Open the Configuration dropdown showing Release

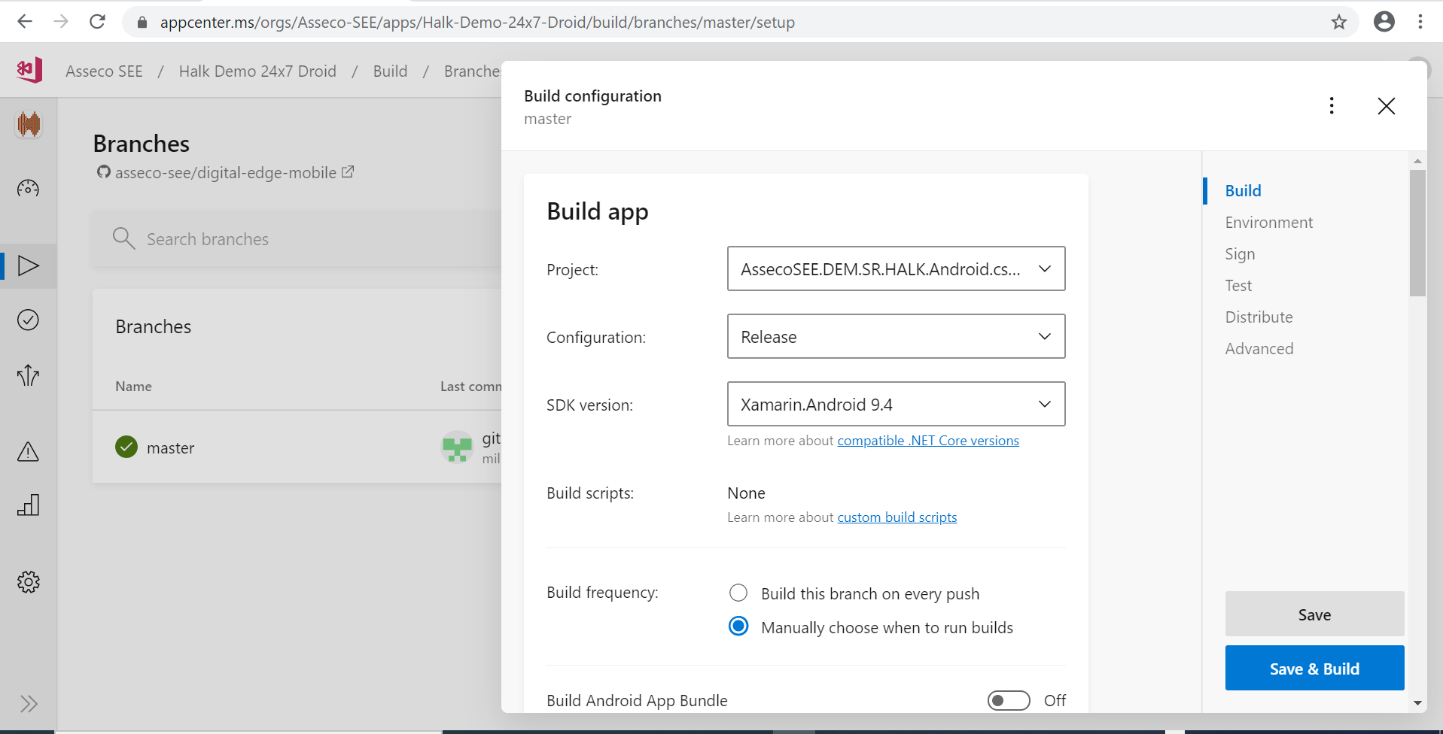click(x=896, y=336)
